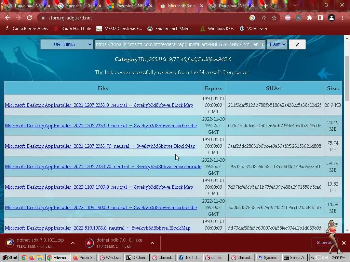Expand options for dotnet-sdk exe download

point(152,243)
